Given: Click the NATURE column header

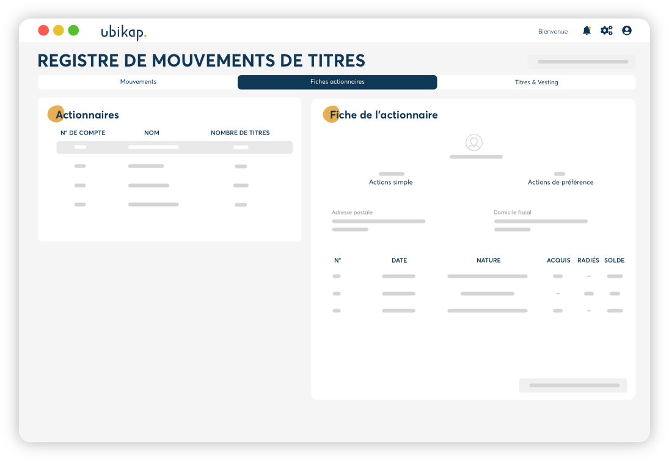Looking at the screenshot, I should (488, 260).
